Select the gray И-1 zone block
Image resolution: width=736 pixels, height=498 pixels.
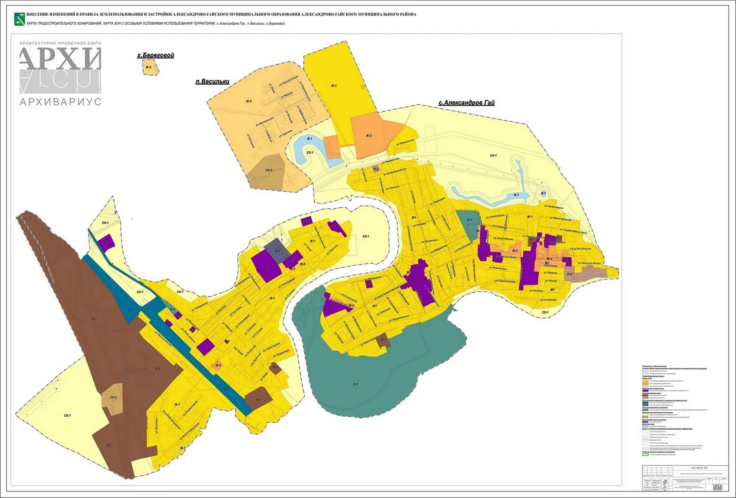(x=277, y=250)
